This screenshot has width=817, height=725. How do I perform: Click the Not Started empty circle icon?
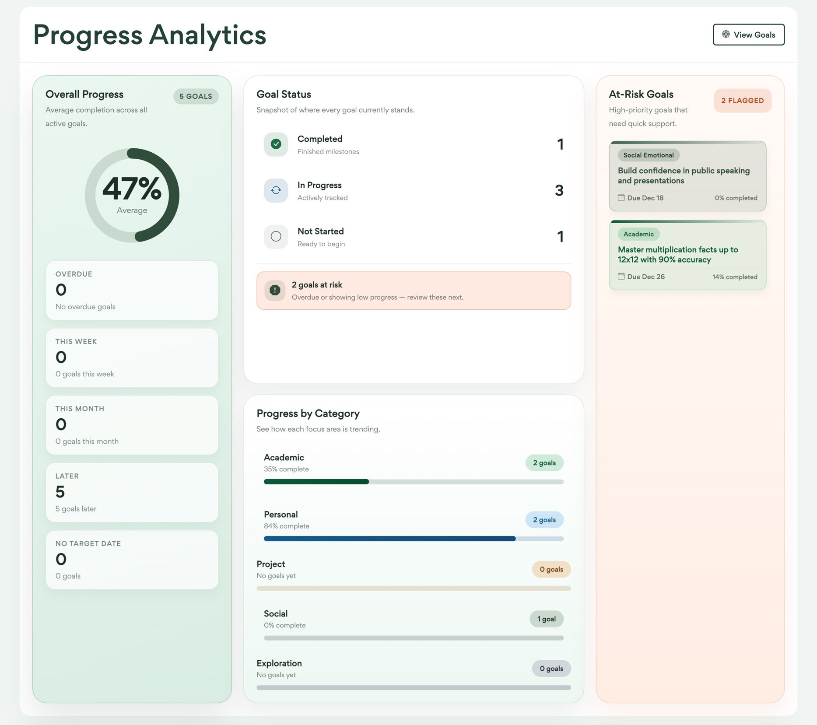coord(276,236)
